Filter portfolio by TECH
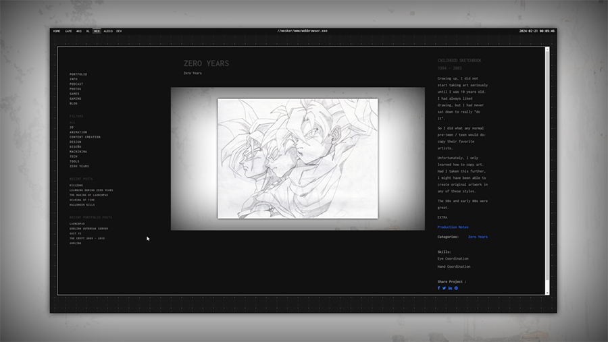This screenshot has height=342, width=608. coord(73,156)
